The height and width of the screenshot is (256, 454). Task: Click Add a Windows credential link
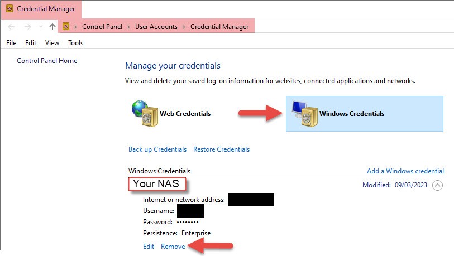click(405, 171)
